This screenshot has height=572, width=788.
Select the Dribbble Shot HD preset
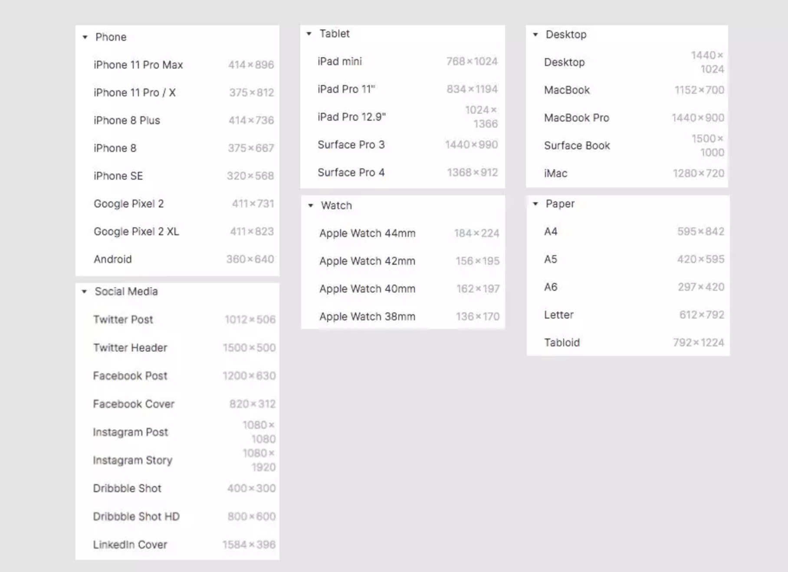pyautogui.click(x=177, y=517)
